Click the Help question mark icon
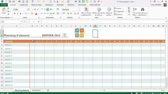This screenshot has width=168, height=94. (x=151, y=2)
